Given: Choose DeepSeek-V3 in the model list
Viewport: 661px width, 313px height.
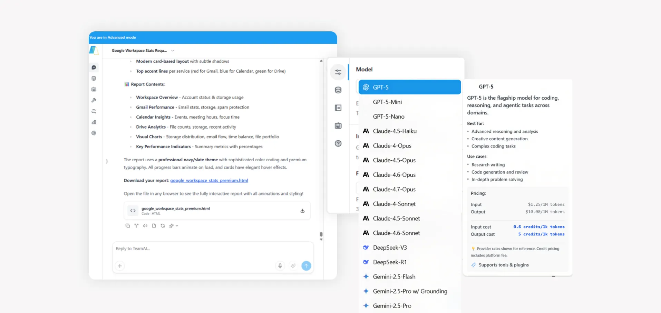Looking at the screenshot, I should (410, 248).
